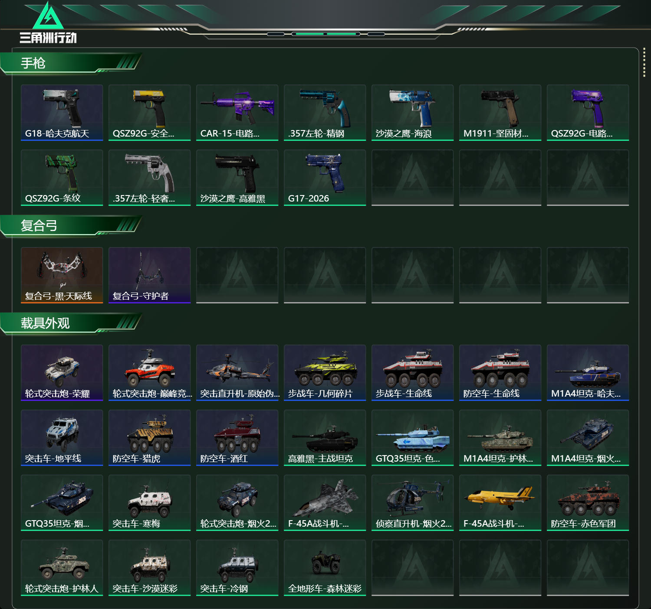Open 沙漠之鹰-高雅黑 skin card

click(x=237, y=178)
